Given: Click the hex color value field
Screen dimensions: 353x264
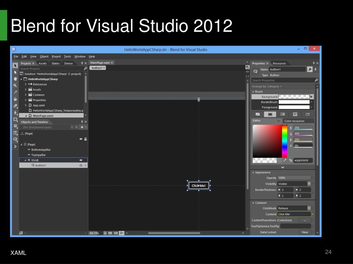Looking at the screenshot, I should (303, 161).
